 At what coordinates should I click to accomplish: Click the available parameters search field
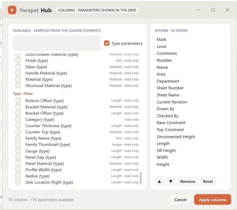click(57, 43)
